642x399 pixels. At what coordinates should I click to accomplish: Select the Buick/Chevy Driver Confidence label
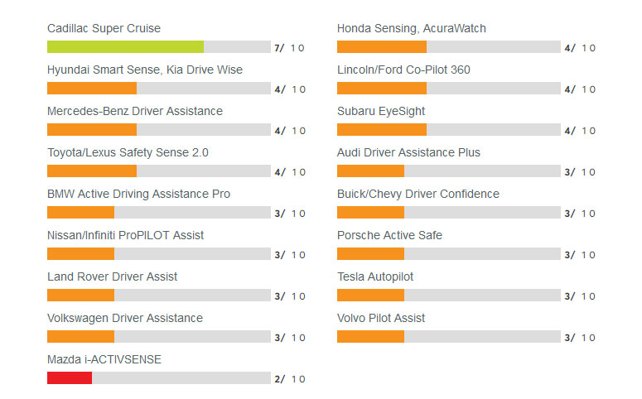coord(418,194)
